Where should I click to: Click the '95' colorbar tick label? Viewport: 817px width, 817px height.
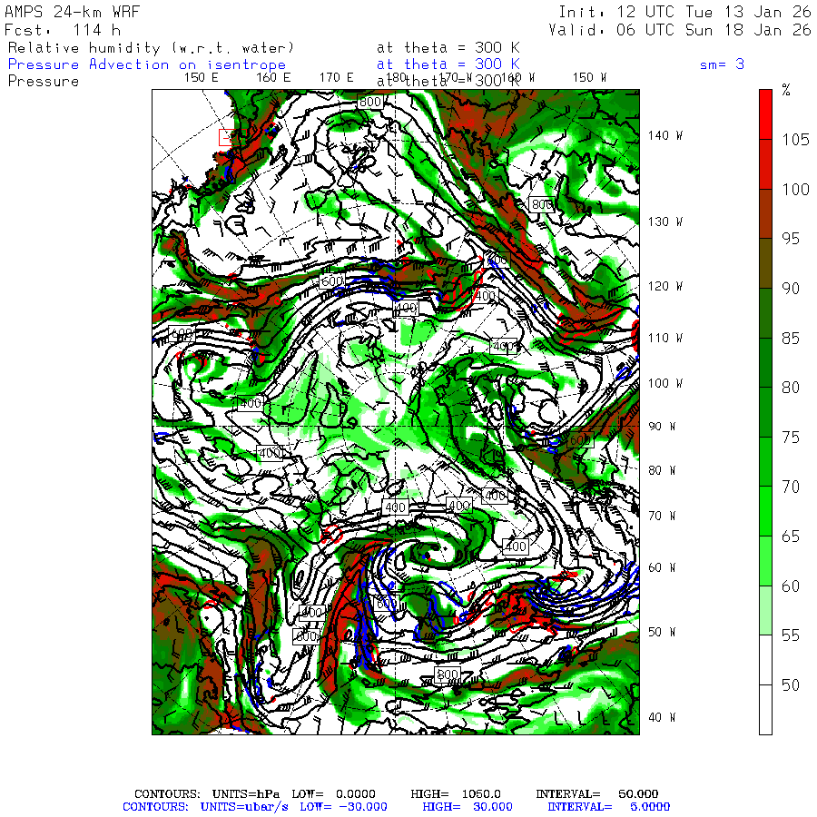[791, 239]
